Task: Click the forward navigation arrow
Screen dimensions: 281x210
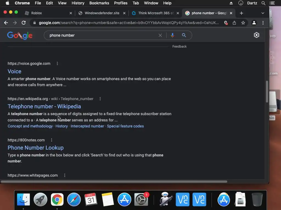Action: point(15,23)
